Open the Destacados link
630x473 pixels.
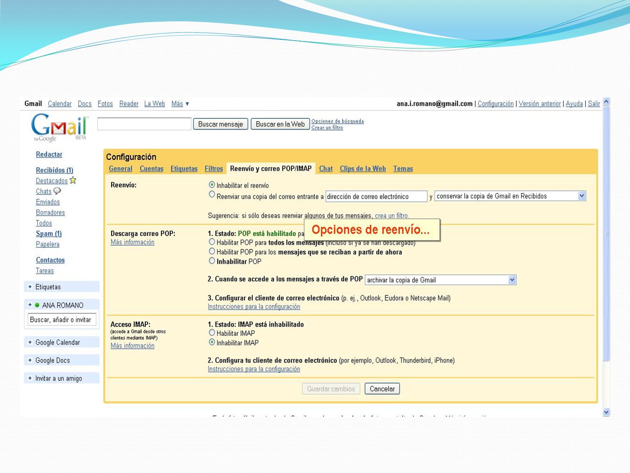[x=52, y=181]
